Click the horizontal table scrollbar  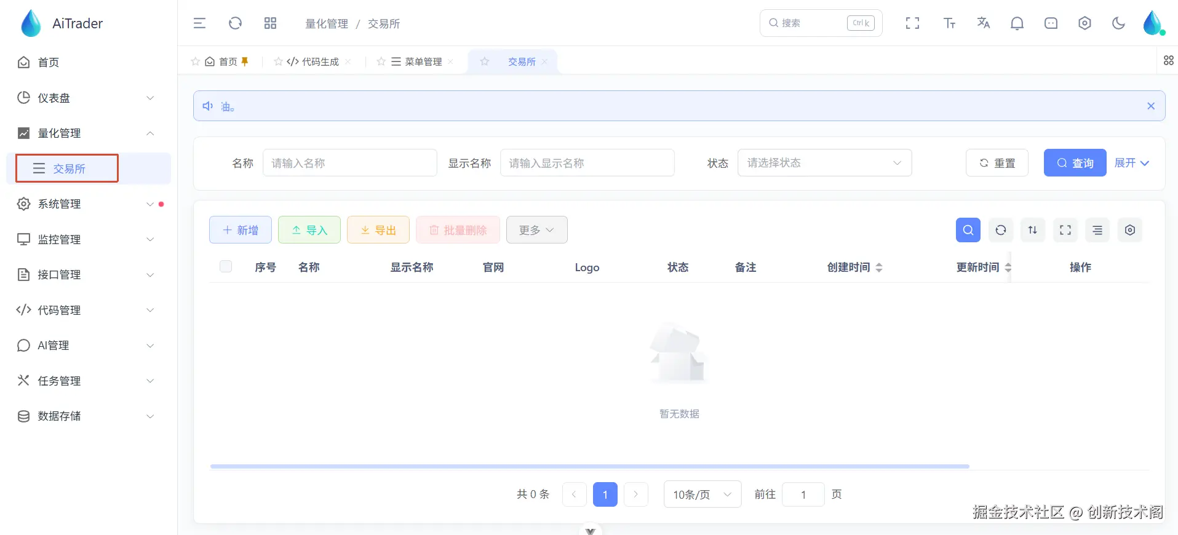(x=589, y=466)
